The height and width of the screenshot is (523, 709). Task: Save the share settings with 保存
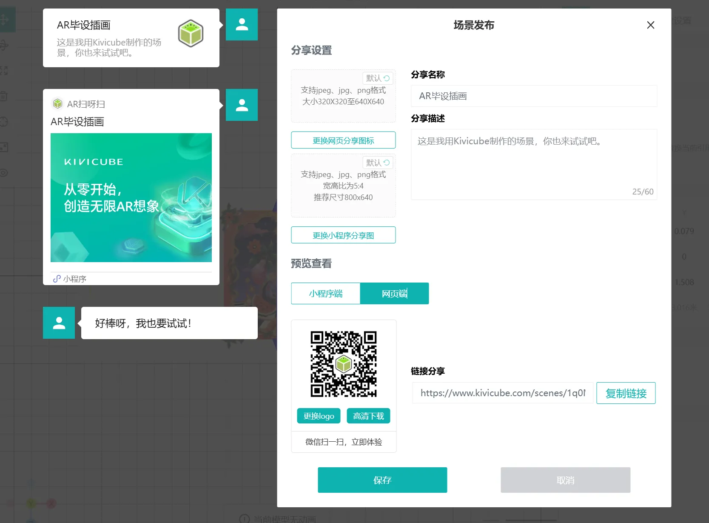point(382,480)
